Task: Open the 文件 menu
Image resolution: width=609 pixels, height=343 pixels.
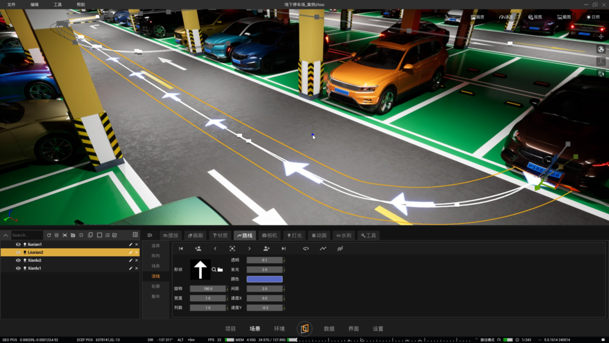Action: click(x=11, y=5)
